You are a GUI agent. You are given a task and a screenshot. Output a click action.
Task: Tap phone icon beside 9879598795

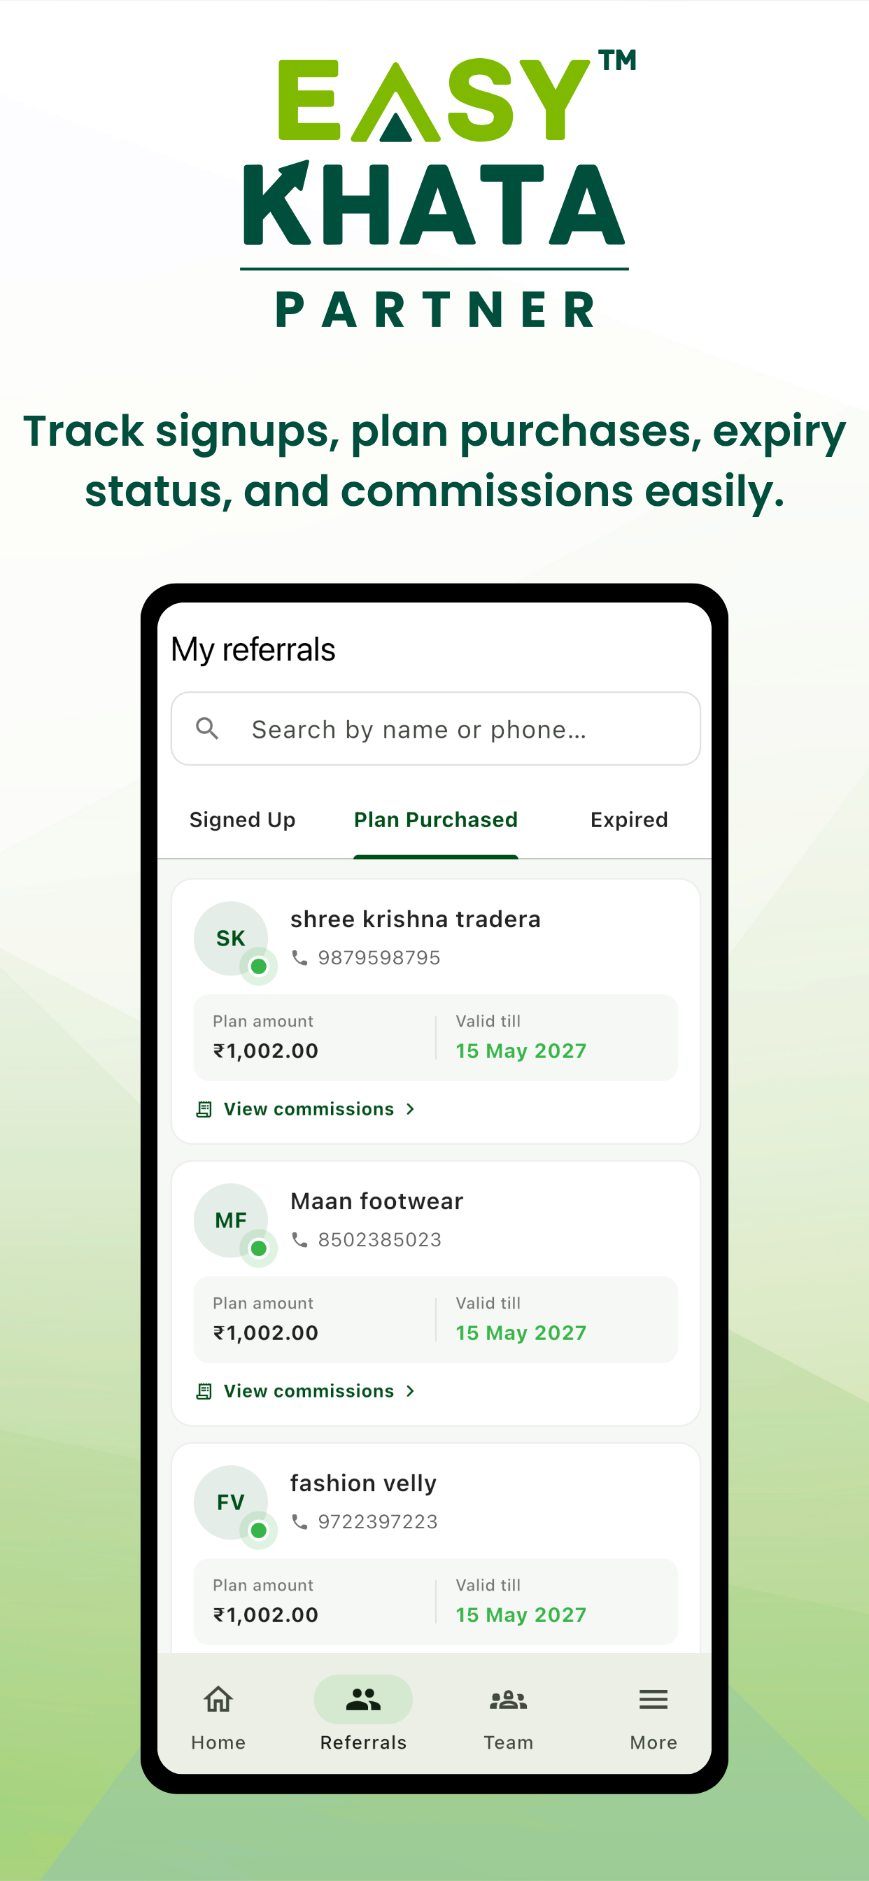pos(299,957)
